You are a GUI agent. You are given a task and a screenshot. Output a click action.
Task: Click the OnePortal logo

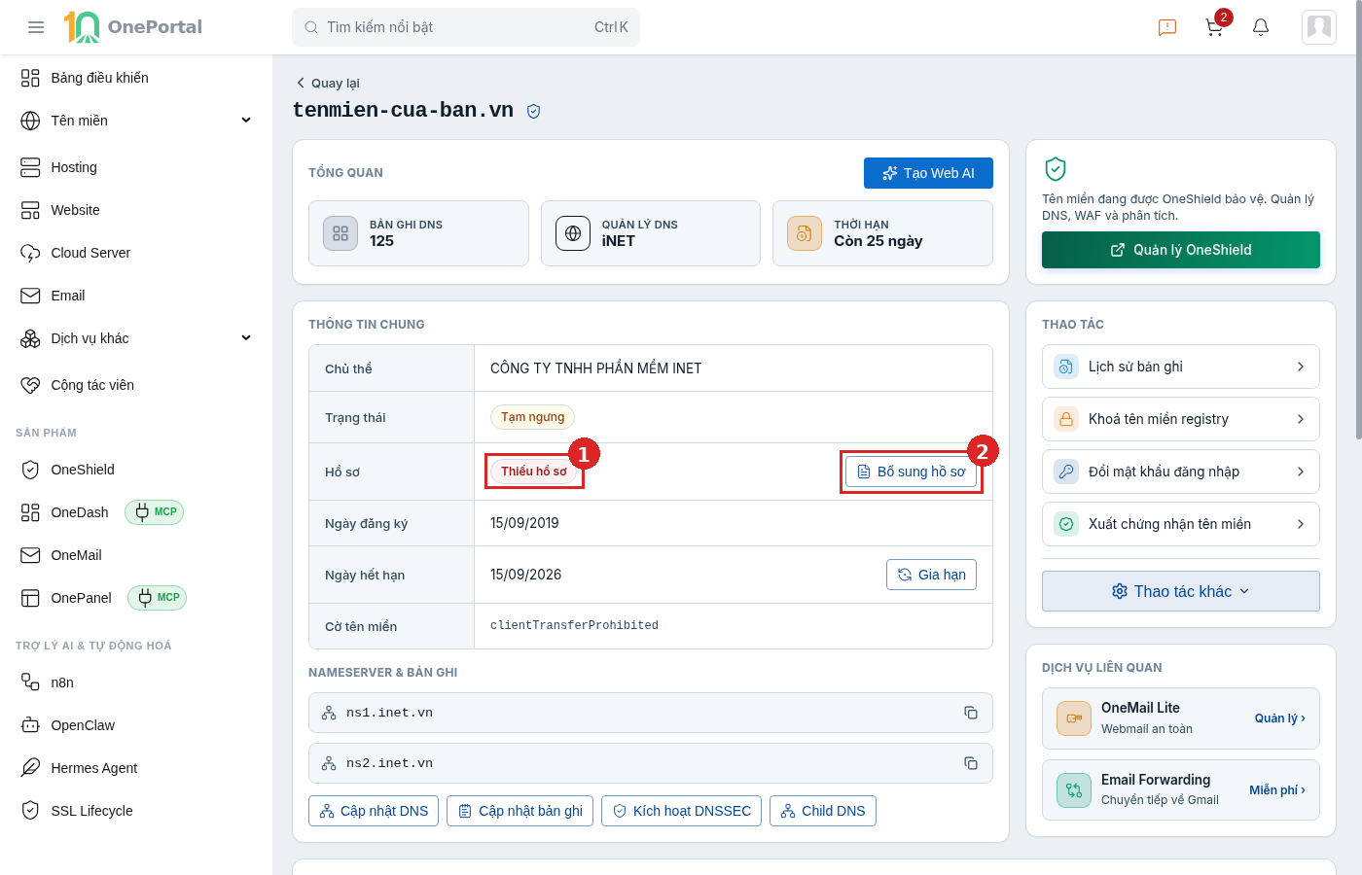point(133,27)
